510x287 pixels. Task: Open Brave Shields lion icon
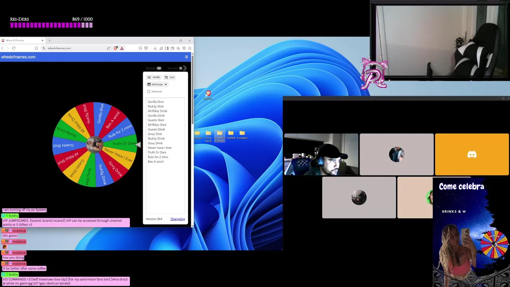(x=116, y=48)
